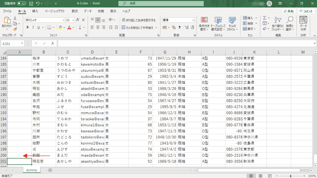Open the Name Box dropdown showing A201
The image size is (317, 178).
coord(22,43)
